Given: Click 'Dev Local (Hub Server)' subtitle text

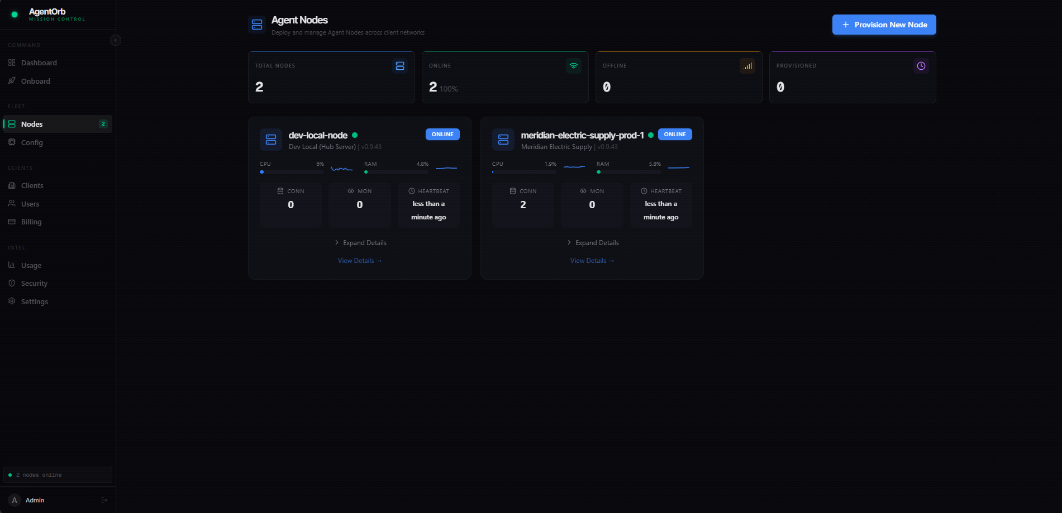Looking at the screenshot, I should [x=322, y=147].
